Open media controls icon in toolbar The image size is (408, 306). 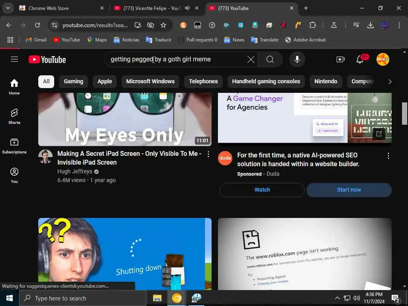356,25
